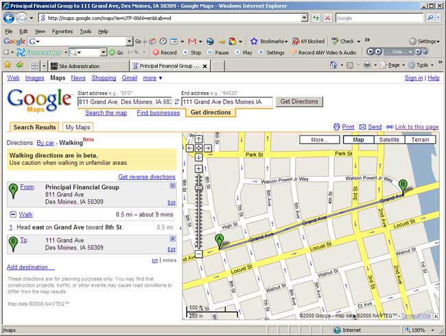The height and width of the screenshot is (336, 446).
Task: Click the Add destination link
Action: click(31, 267)
